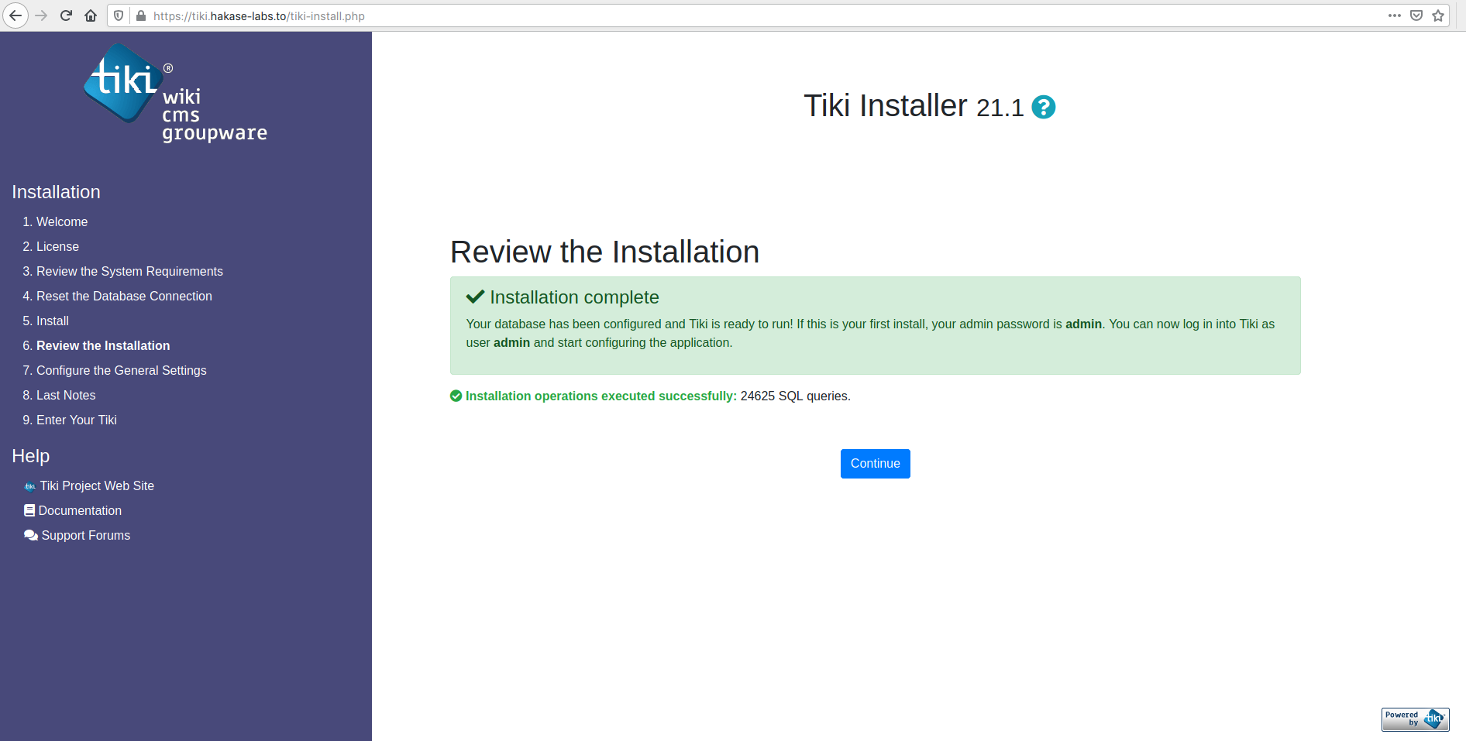This screenshot has height=741, width=1466.
Task: Go to browser home page icon
Action: 91,15
